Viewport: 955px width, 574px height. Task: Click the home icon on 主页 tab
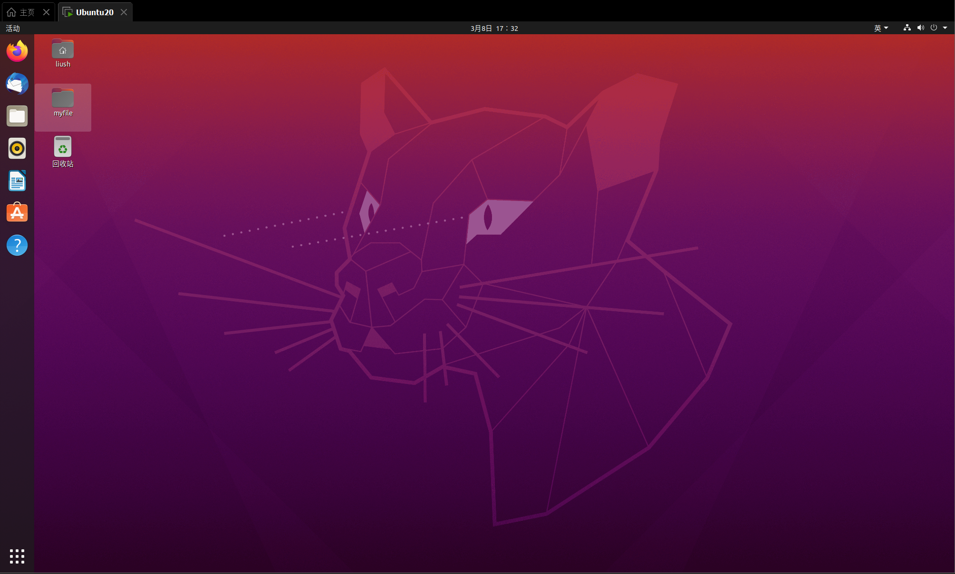11,12
